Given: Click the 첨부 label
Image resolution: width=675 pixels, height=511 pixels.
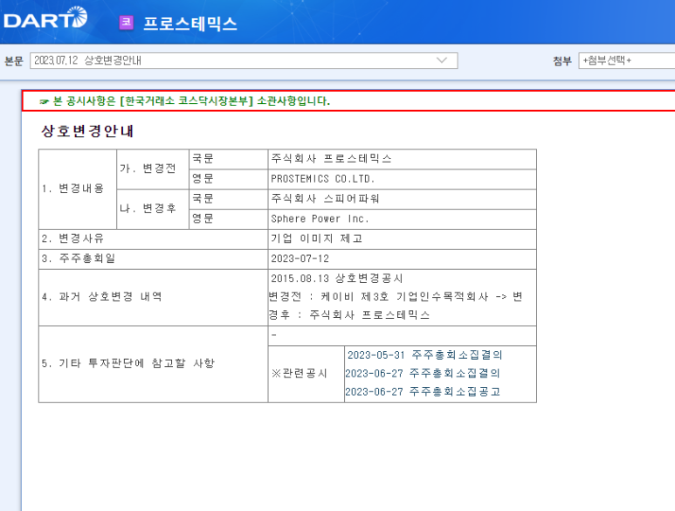Looking at the screenshot, I should (x=561, y=60).
